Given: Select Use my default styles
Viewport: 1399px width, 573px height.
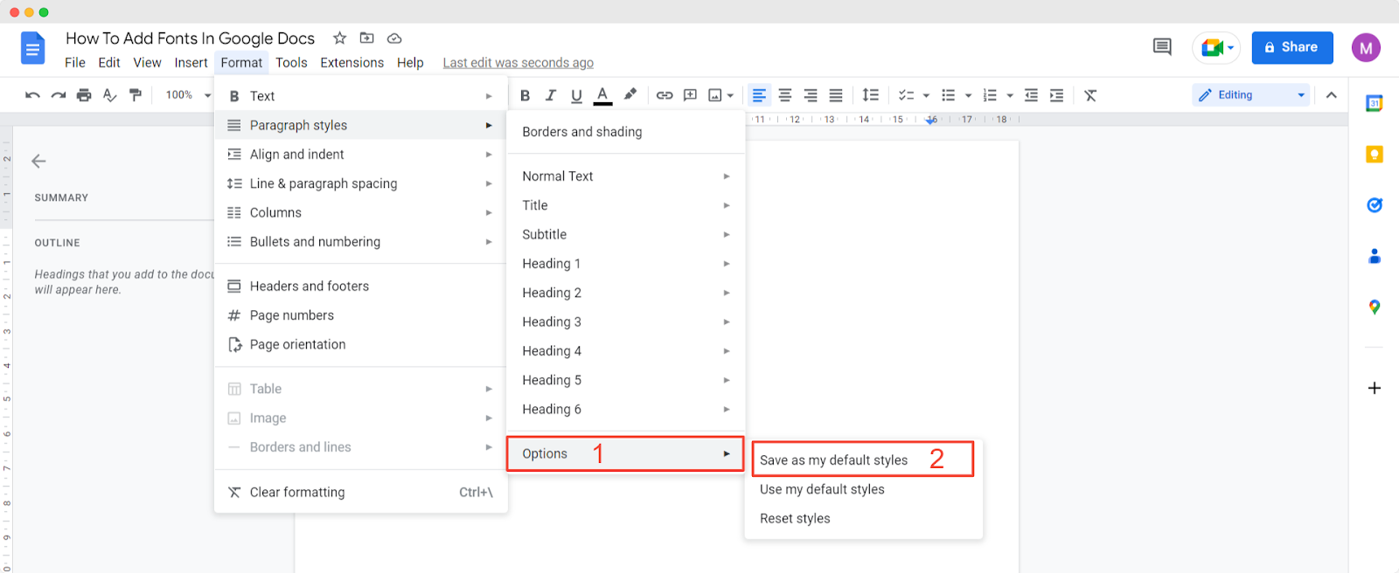Looking at the screenshot, I should coord(863,489).
